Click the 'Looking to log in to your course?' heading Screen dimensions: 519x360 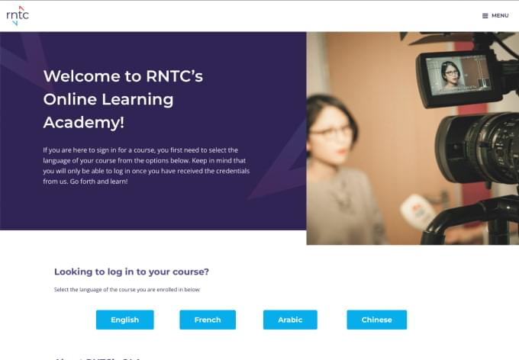pos(131,272)
